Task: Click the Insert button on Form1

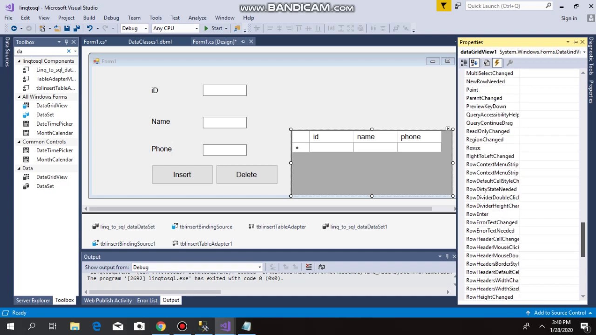Action: pyautogui.click(x=182, y=174)
